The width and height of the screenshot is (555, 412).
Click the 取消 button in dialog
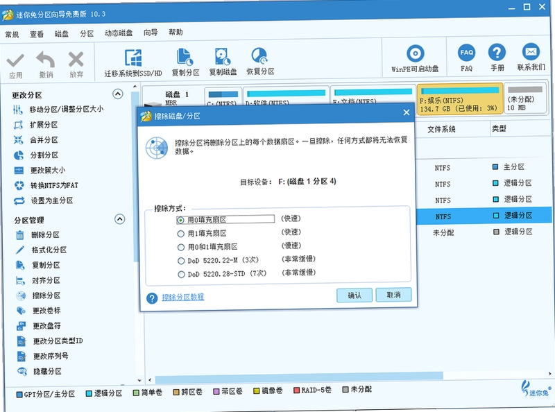point(393,295)
